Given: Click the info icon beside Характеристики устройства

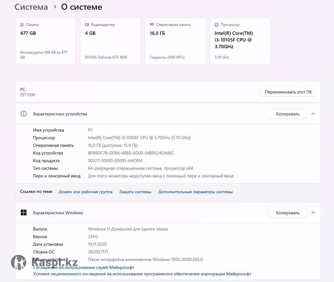Looking at the screenshot, I should click(x=24, y=114).
